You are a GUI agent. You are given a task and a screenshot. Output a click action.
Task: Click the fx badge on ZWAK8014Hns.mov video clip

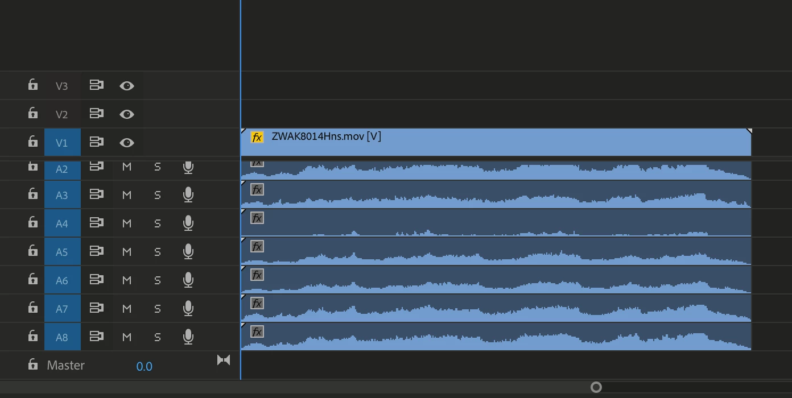click(x=257, y=137)
